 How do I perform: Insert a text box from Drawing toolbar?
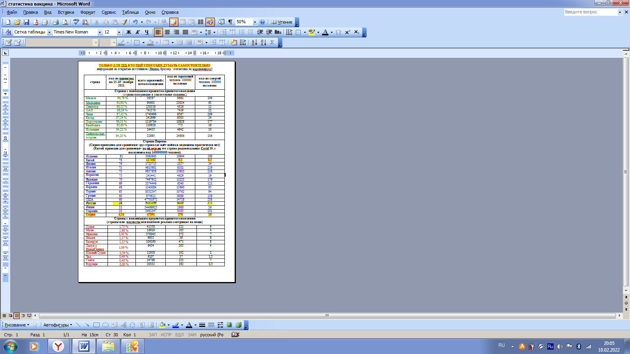pyautogui.click(x=114, y=325)
